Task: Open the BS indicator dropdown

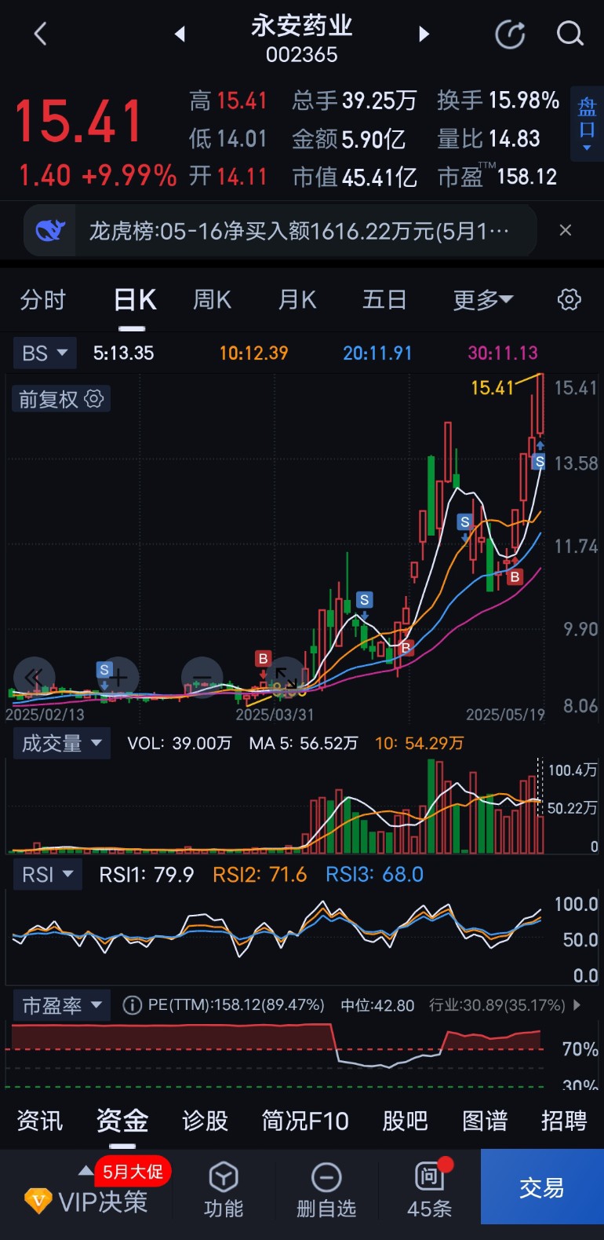Action: (45, 353)
